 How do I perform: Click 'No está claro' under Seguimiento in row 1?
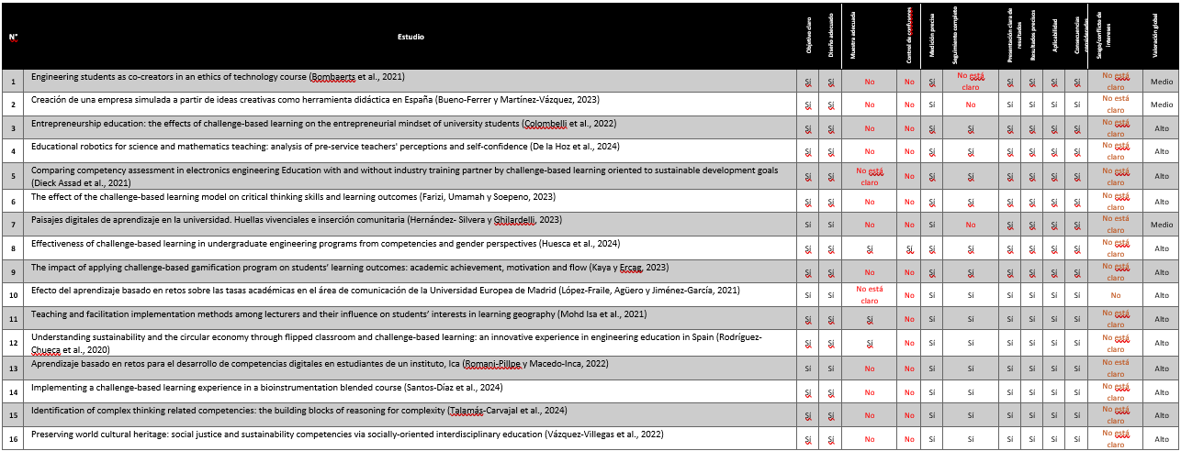[971, 81]
